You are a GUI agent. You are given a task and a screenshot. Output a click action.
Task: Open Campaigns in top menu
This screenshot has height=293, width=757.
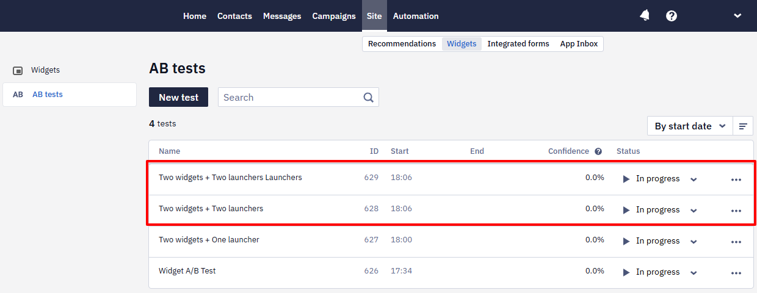pos(334,16)
